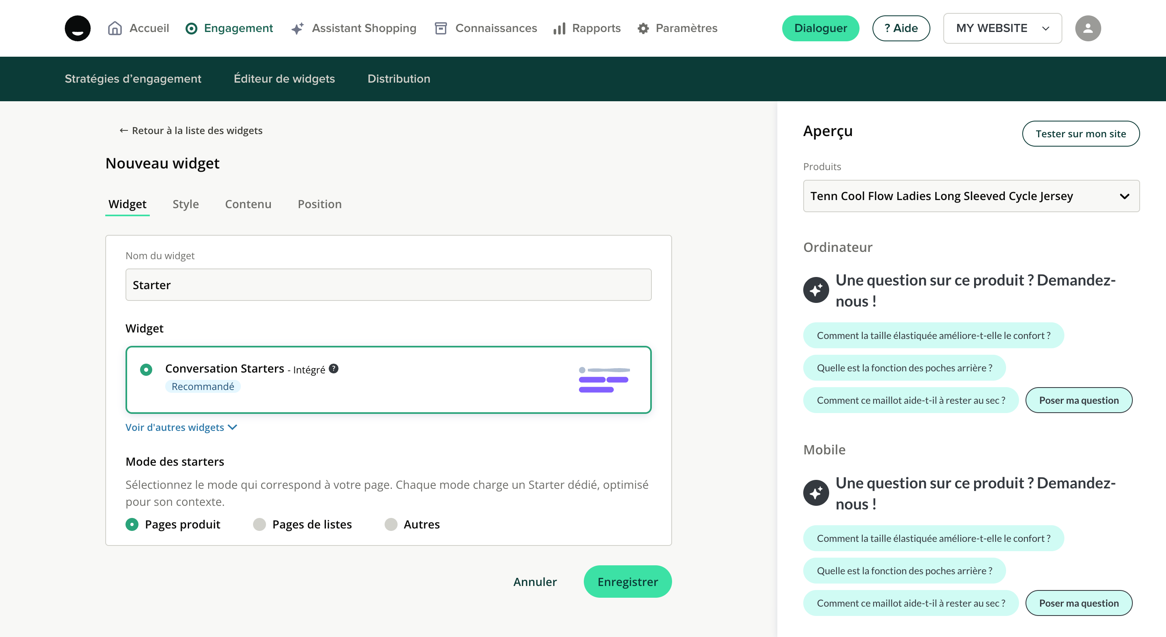The width and height of the screenshot is (1166, 637).
Task: Open the user profile avatar
Action: 1088,28
